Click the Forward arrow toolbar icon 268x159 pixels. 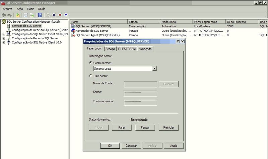click(x=10, y=15)
